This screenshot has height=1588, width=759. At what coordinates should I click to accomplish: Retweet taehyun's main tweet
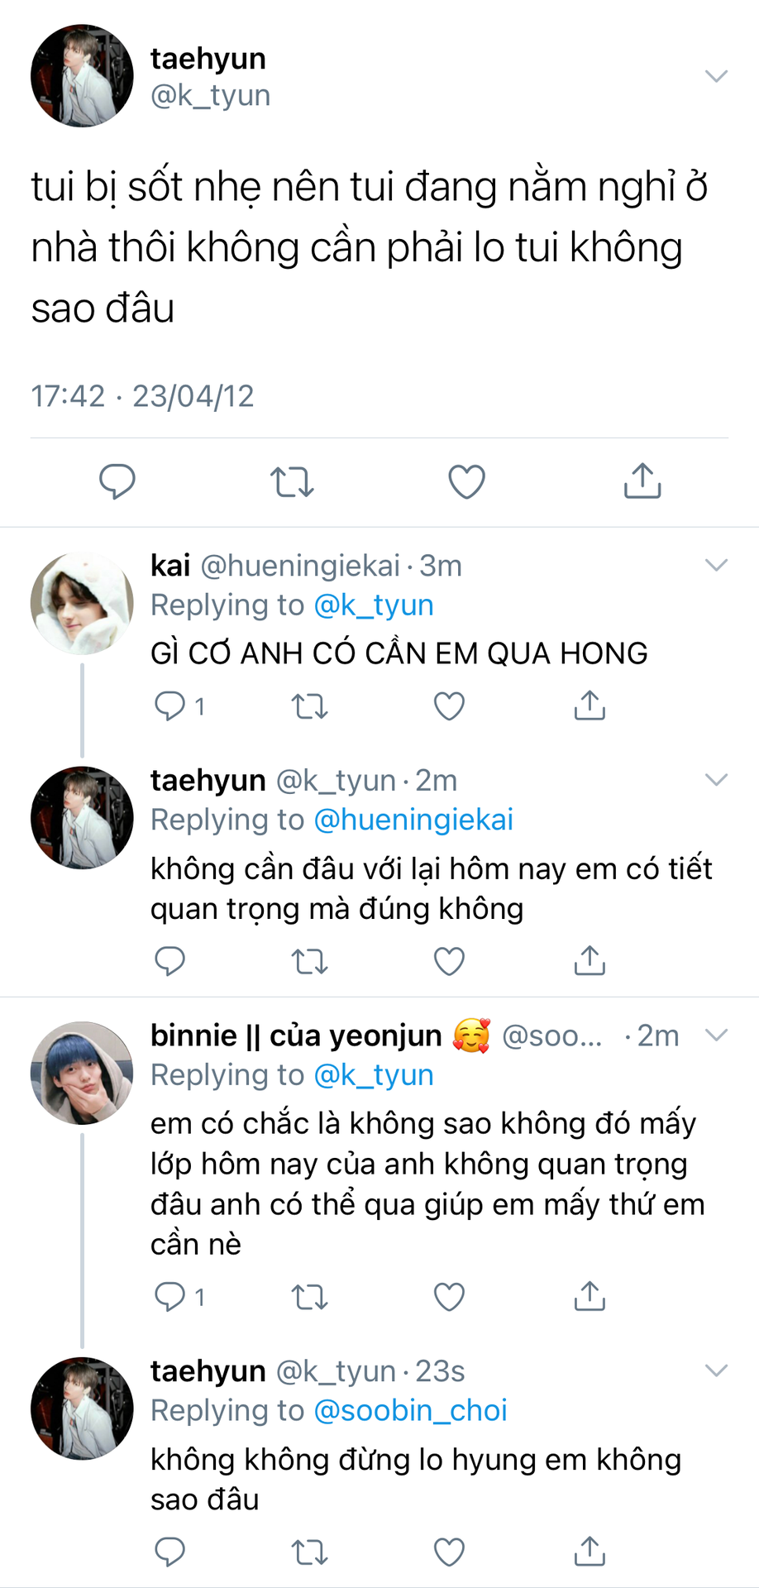[292, 481]
